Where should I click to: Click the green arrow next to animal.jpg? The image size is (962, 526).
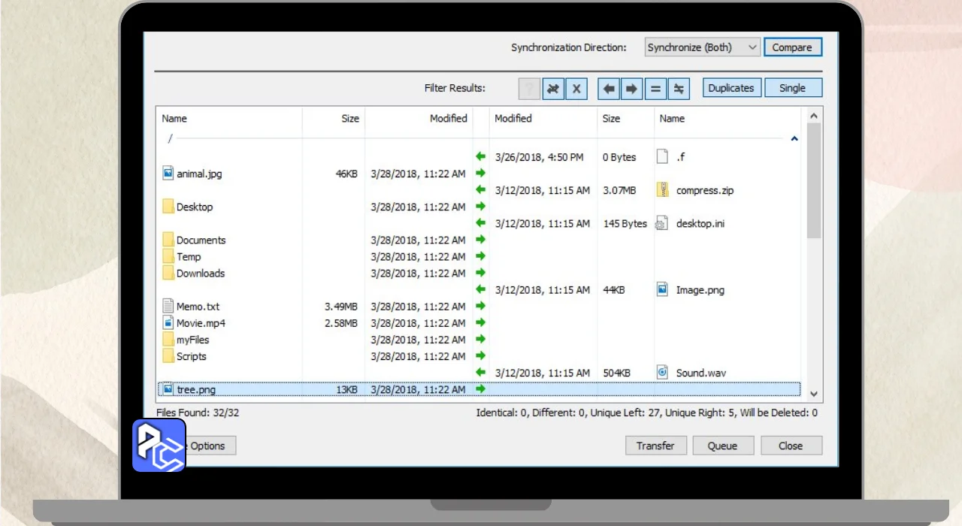tap(481, 174)
